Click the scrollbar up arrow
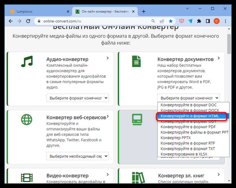 229,29
